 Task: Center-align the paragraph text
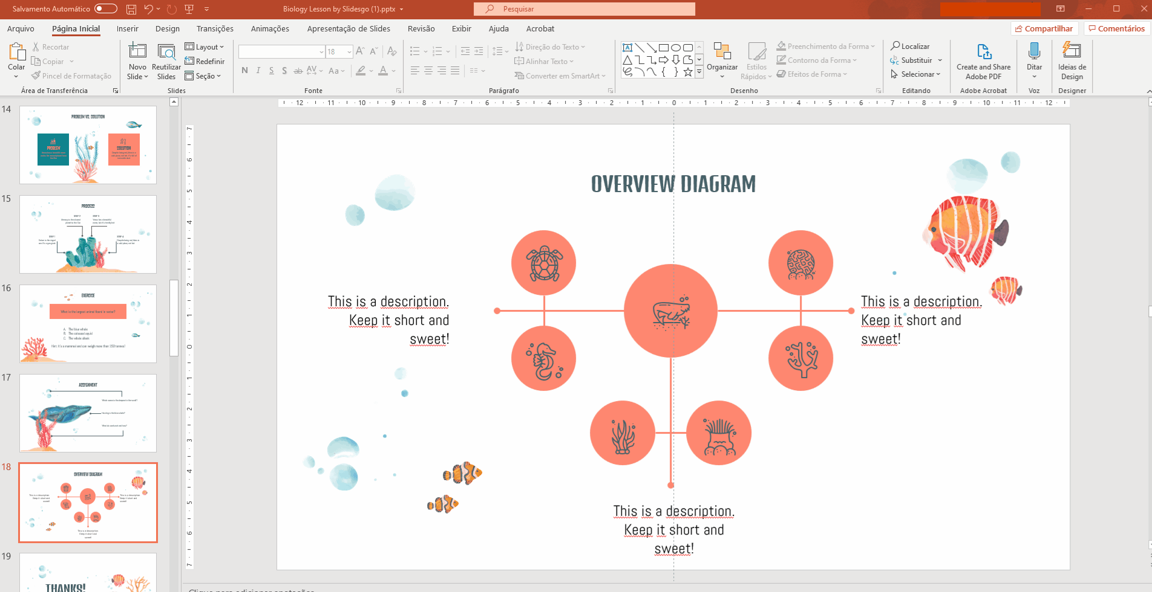[x=428, y=71]
